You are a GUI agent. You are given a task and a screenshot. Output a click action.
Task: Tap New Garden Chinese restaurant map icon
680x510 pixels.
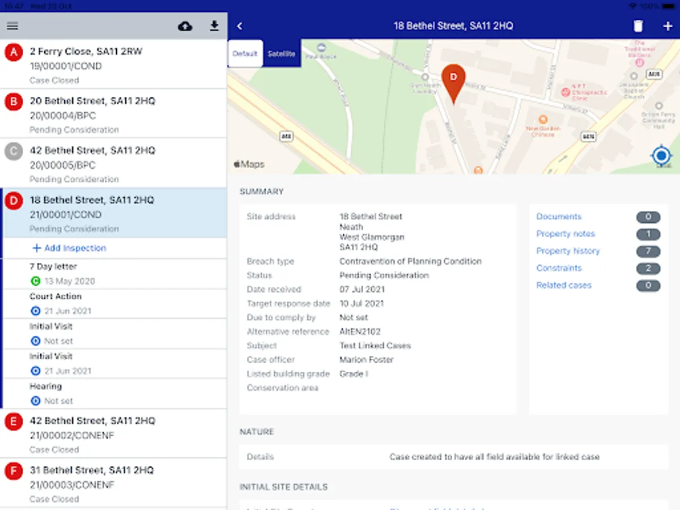(543, 120)
